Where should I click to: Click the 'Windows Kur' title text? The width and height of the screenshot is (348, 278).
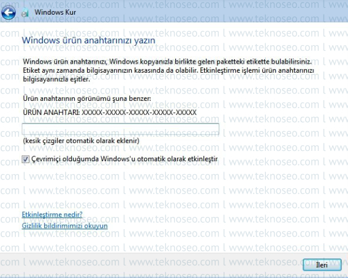[55, 12]
